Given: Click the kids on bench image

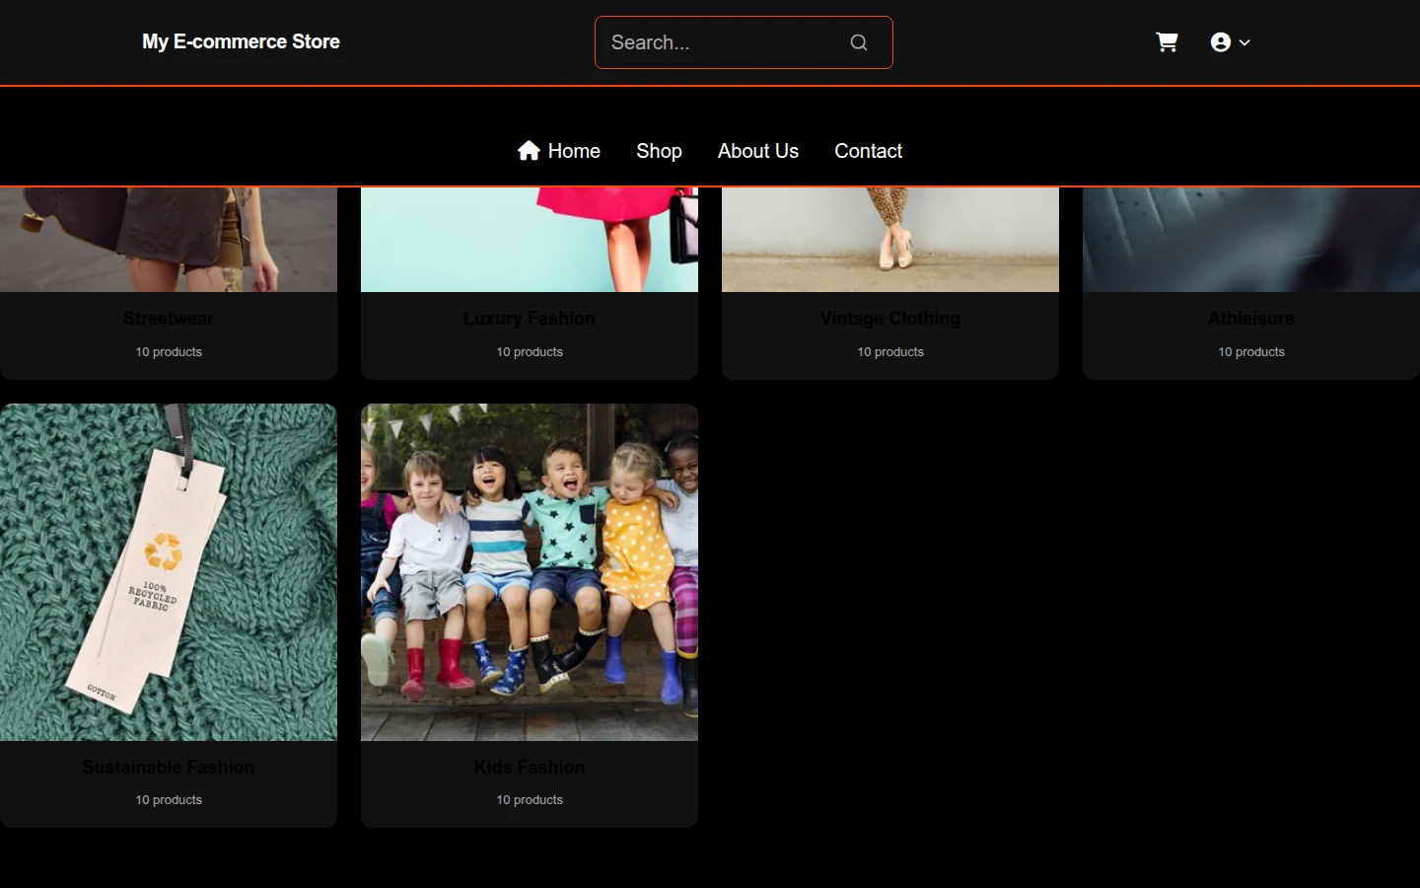Looking at the screenshot, I should point(530,572).
